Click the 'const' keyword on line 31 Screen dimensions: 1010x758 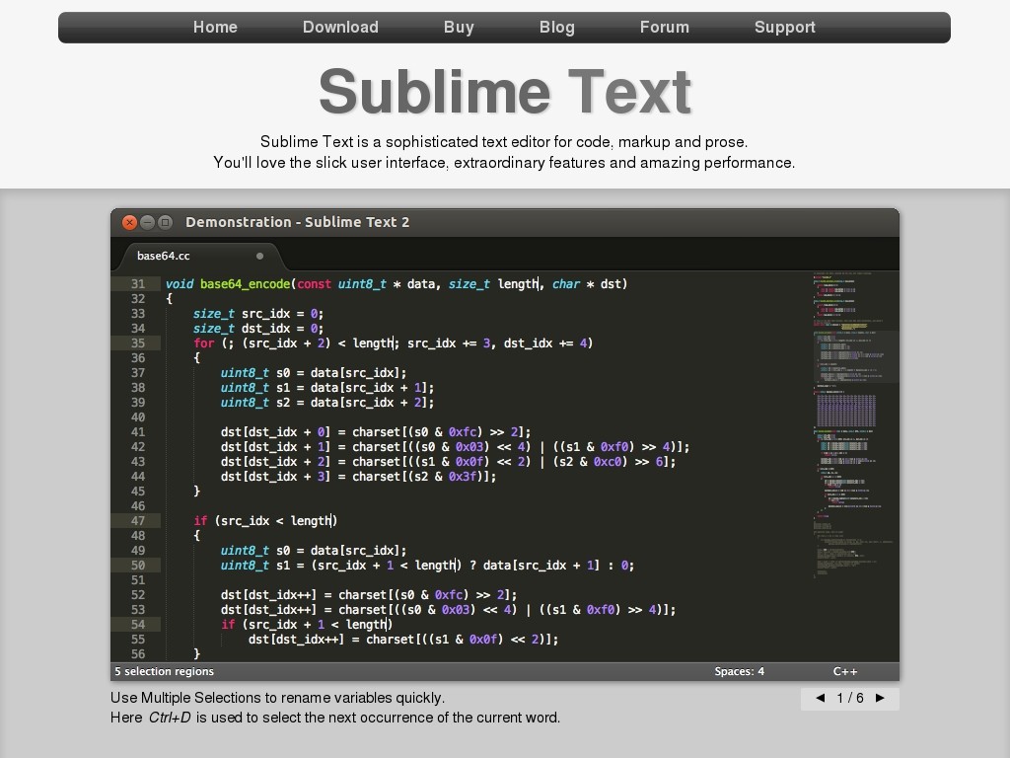point(315,284)
